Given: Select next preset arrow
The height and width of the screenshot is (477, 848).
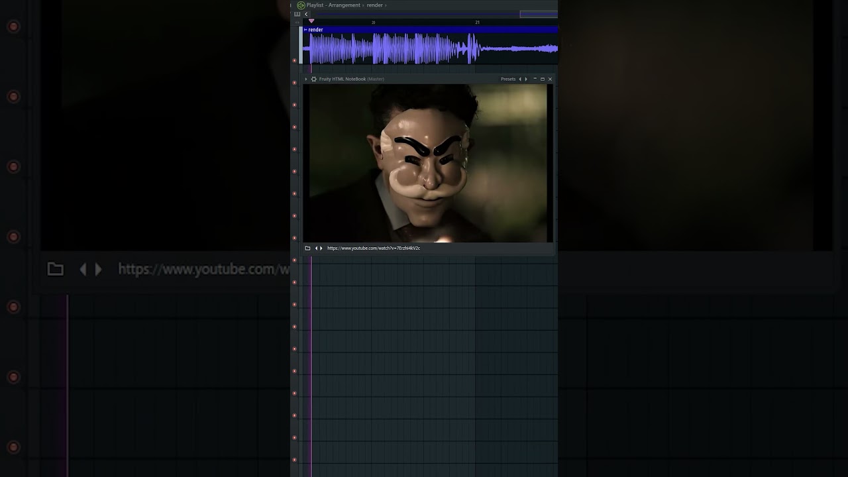Looking at the screenshot, I should [x=526, y=79].
